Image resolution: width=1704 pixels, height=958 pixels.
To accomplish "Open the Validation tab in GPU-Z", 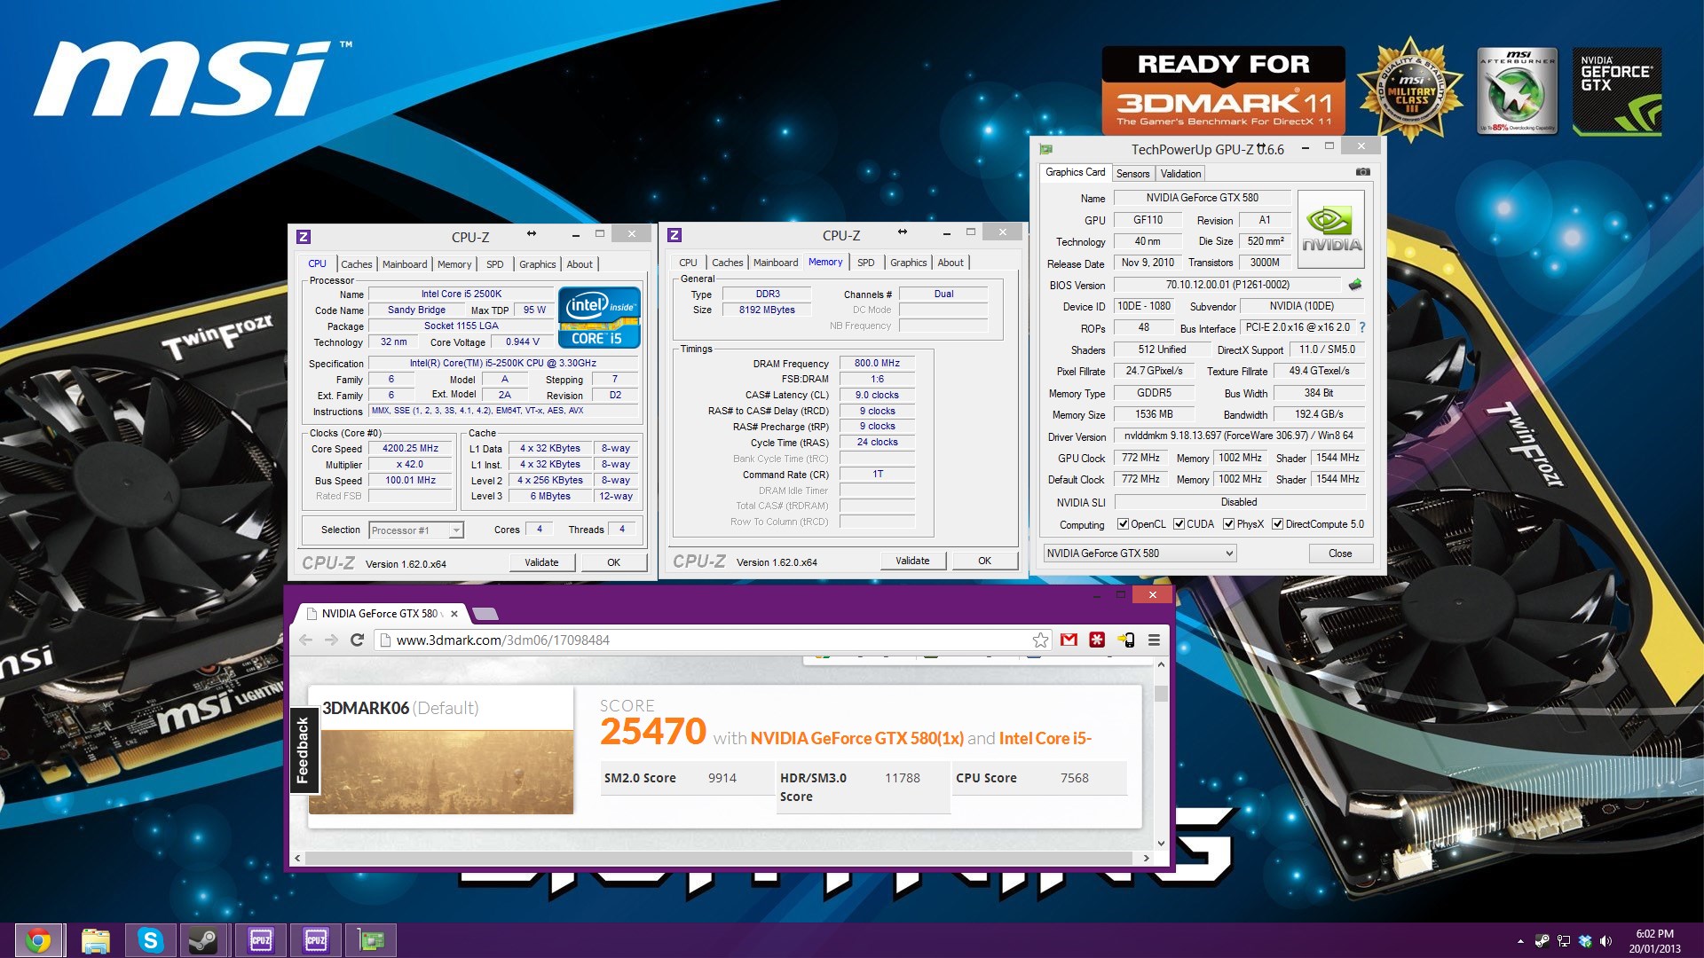I will pyautogui.click(x=1180, y=174).
